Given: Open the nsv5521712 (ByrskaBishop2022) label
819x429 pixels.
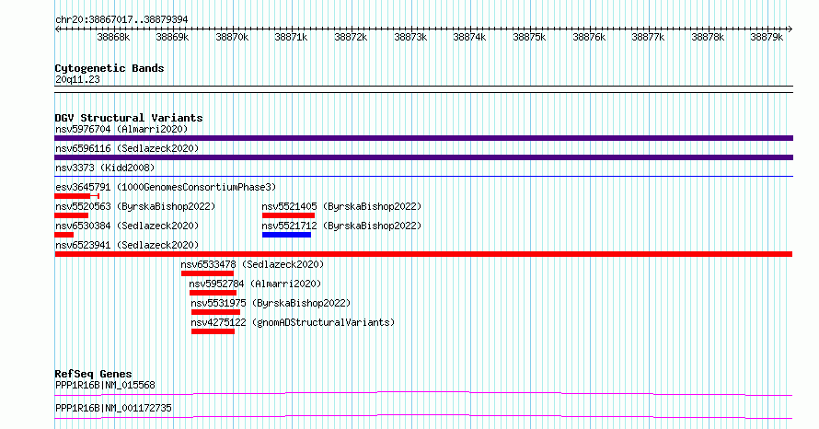Looking at the screenshot, I should coord(341,226).
